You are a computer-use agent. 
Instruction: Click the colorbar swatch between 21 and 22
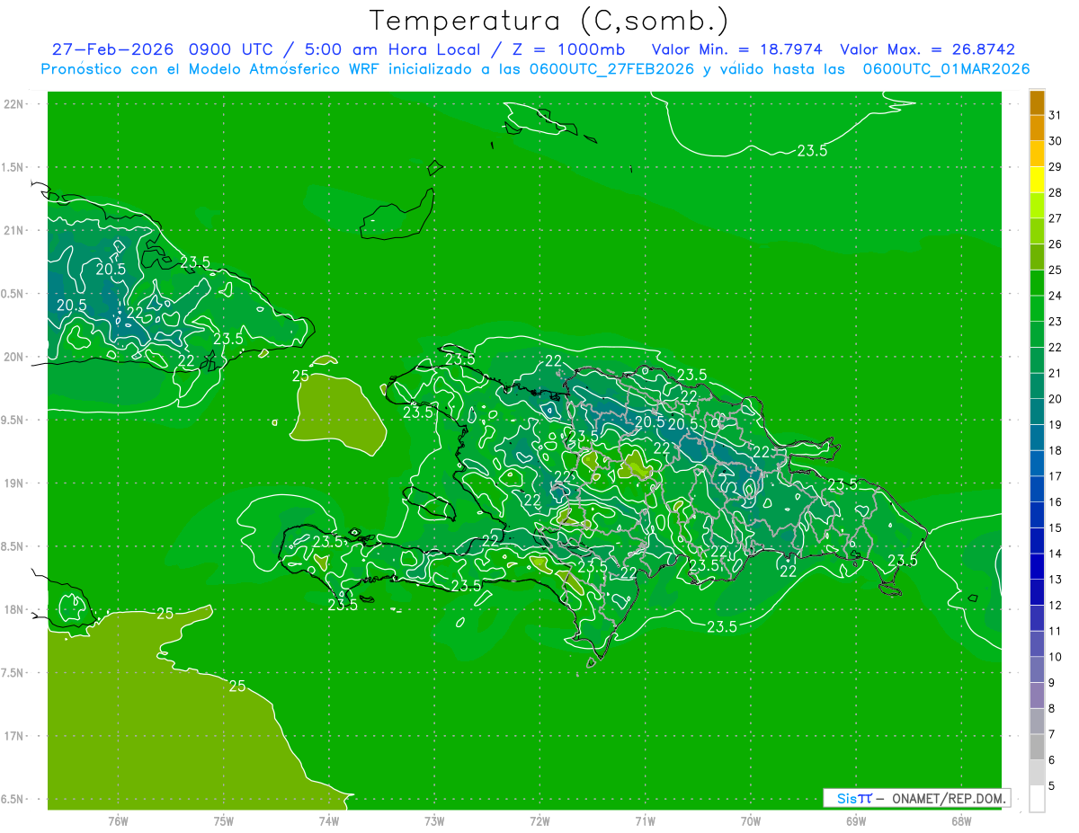click(1037, 360)
